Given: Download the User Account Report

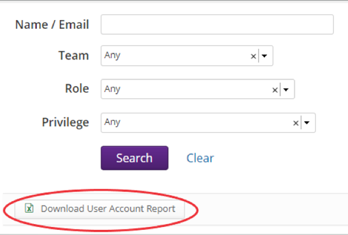Looking at the screenshot, I should click(99, 209).
